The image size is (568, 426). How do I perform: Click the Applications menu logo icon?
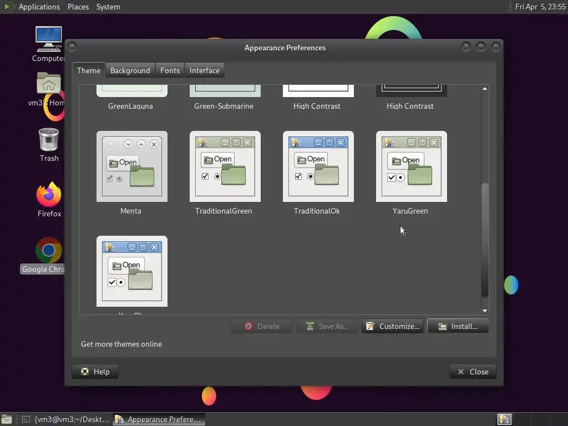point(9,7)
